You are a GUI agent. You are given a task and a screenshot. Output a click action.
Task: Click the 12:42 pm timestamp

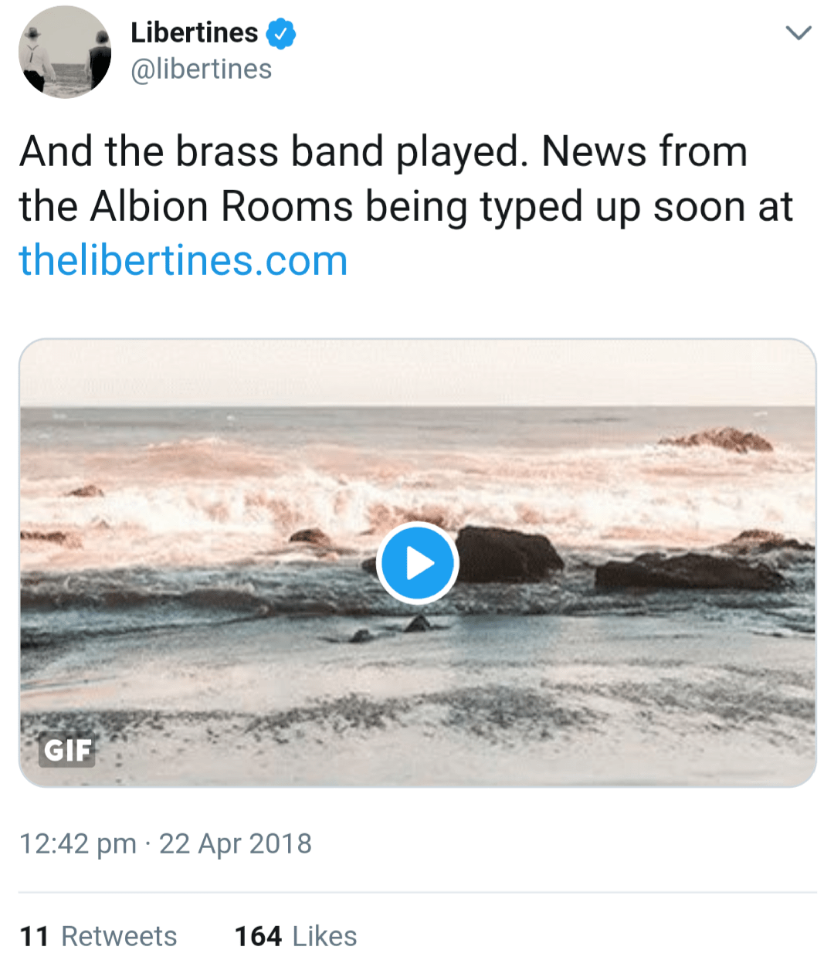77,843
